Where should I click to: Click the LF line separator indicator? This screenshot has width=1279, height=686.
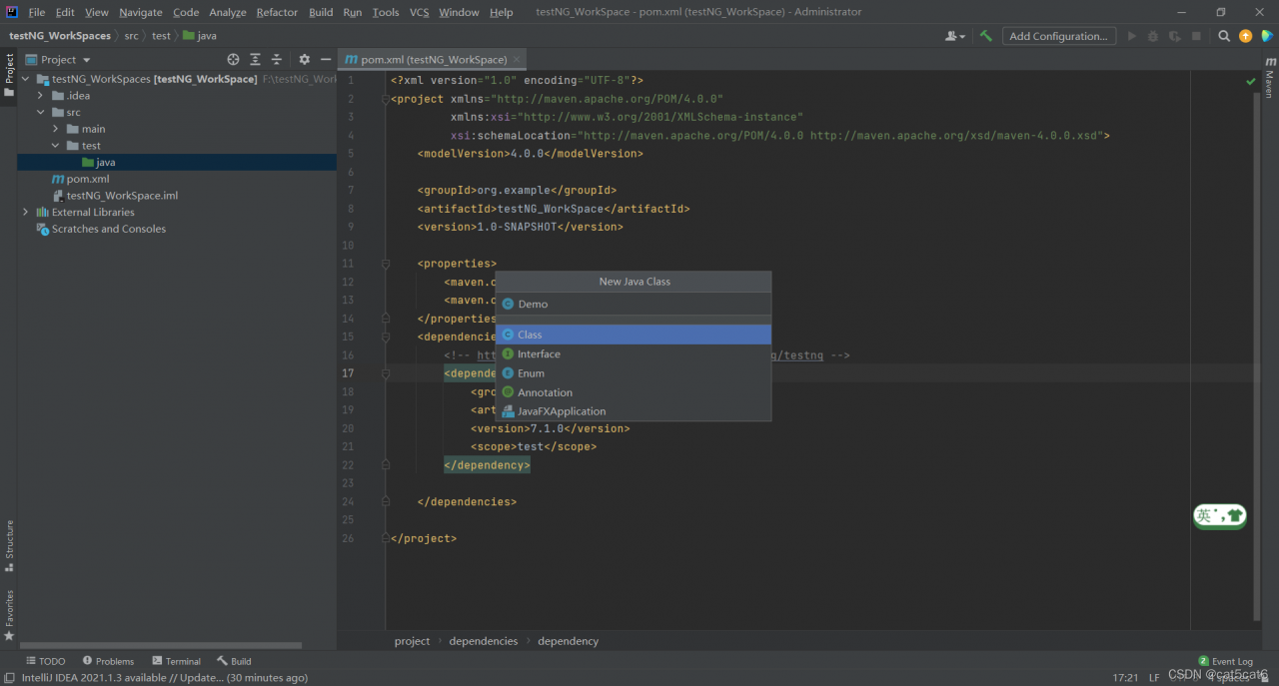[x=1154, y=678]
